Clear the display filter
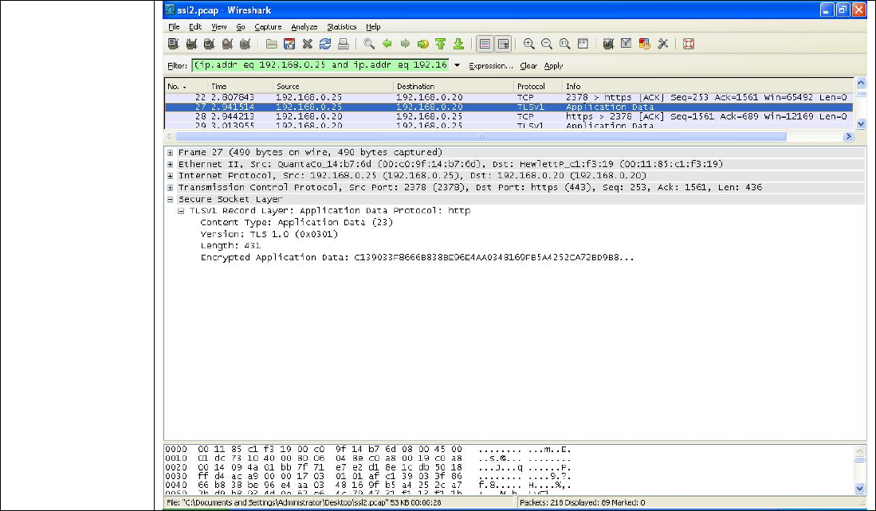The image size is (876, 511). [x=528, y=66]
